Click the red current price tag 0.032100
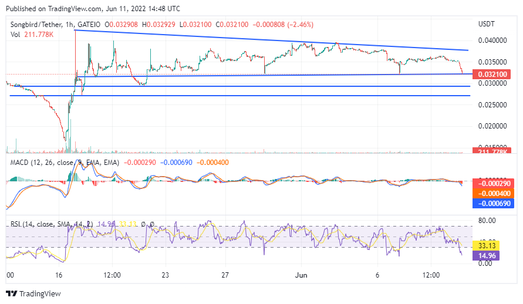The width and height of the screenshot is (523, 304). pyautogui.click(x=492, y=74)
